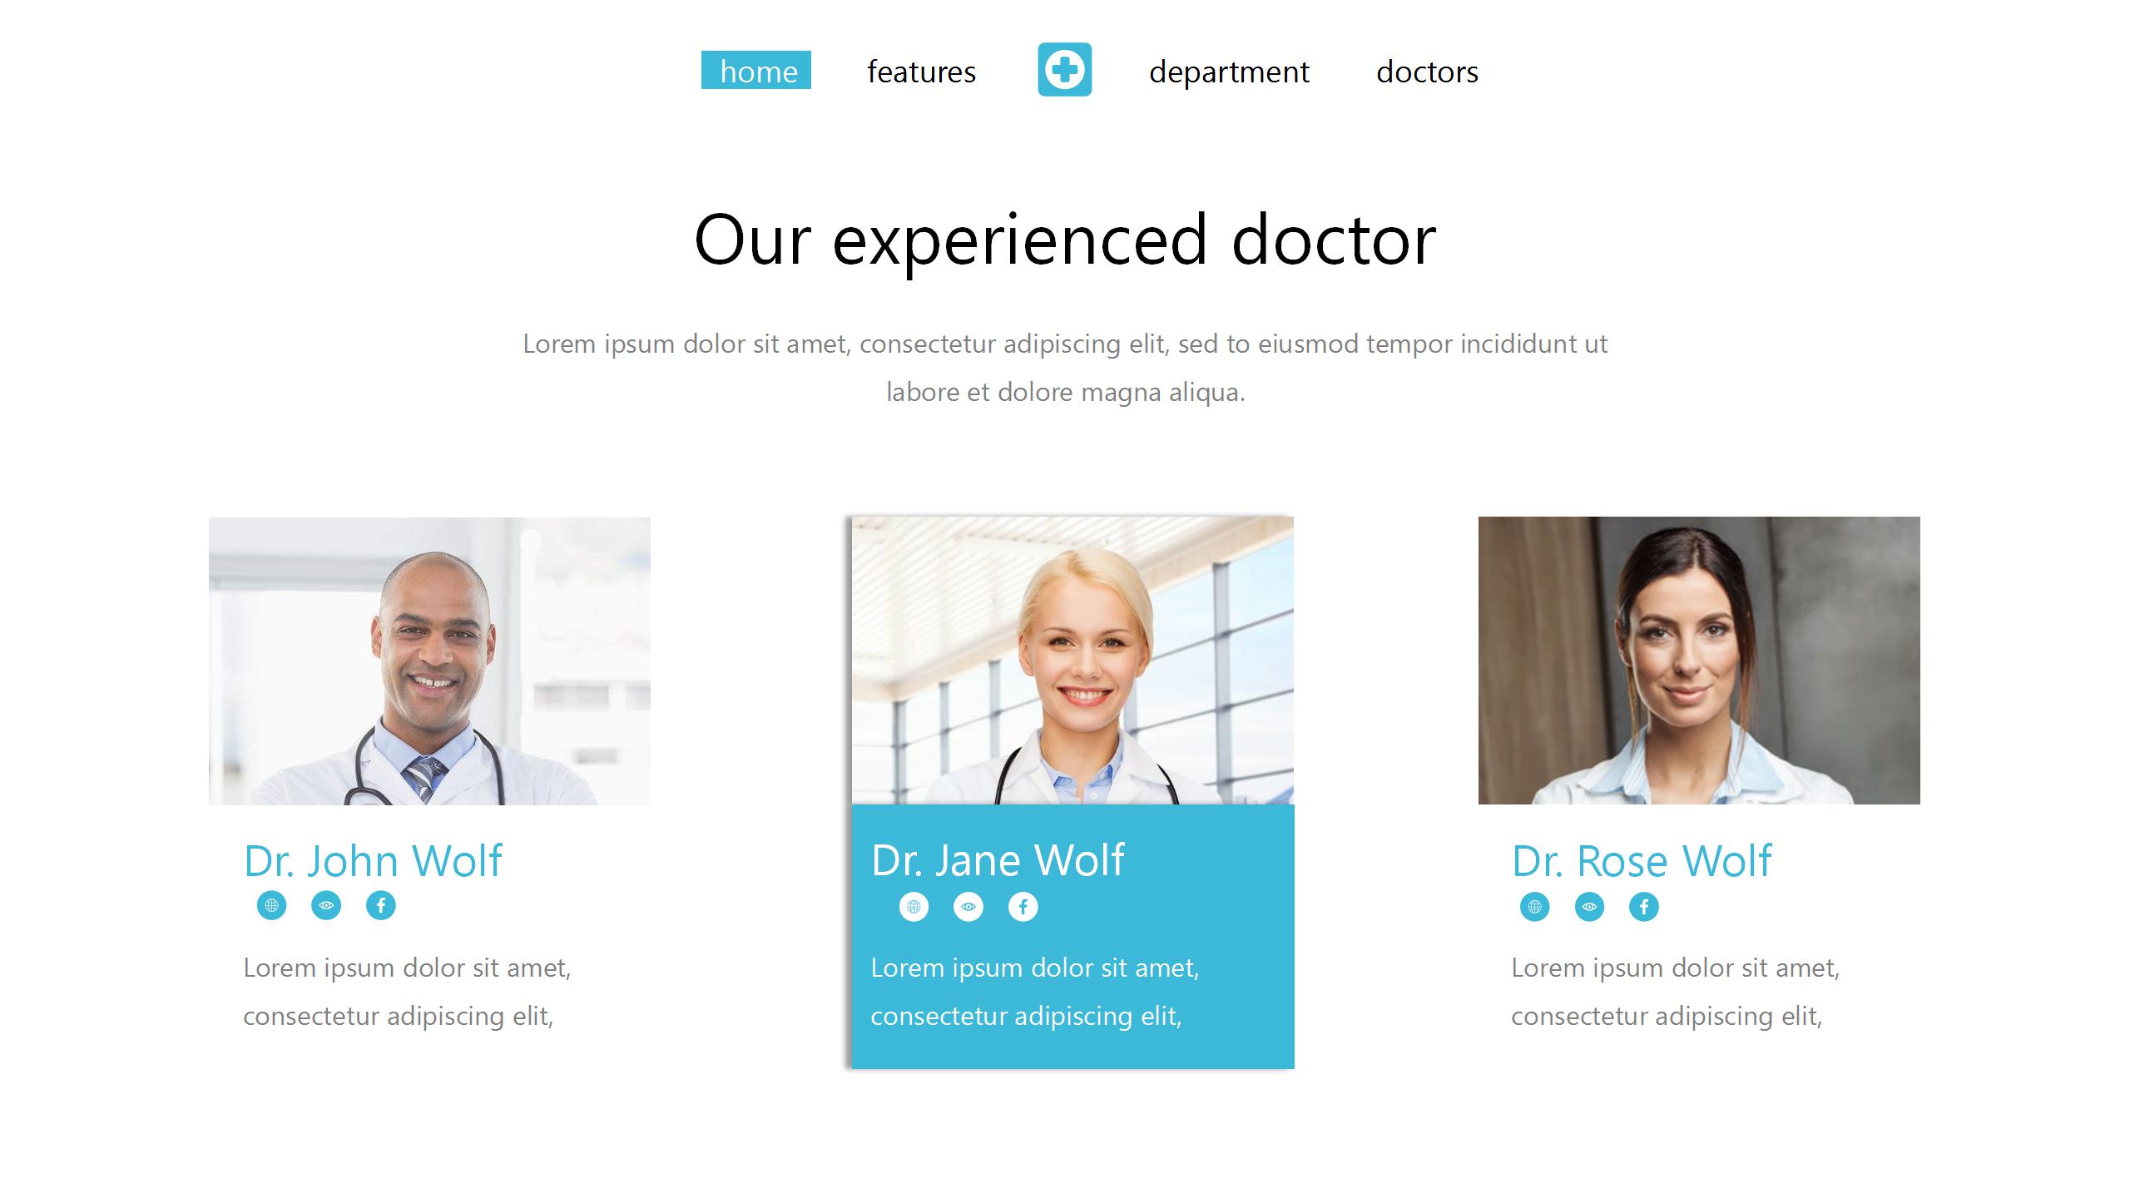Click Dr. Jane Wolf's globe website icon
This screenshot has height=1198, width=2130.
pos(914,907)
